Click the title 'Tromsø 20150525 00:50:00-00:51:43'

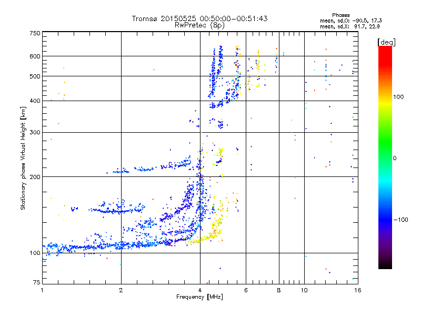199,18
